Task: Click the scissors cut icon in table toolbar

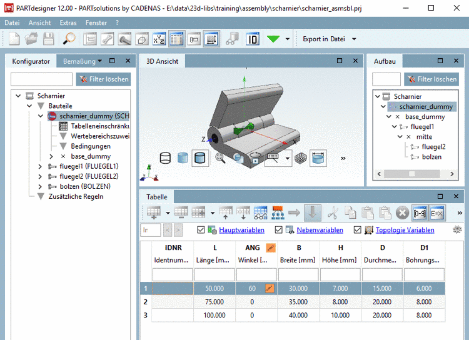Action: pyautogui.click(x=333, y=212)
